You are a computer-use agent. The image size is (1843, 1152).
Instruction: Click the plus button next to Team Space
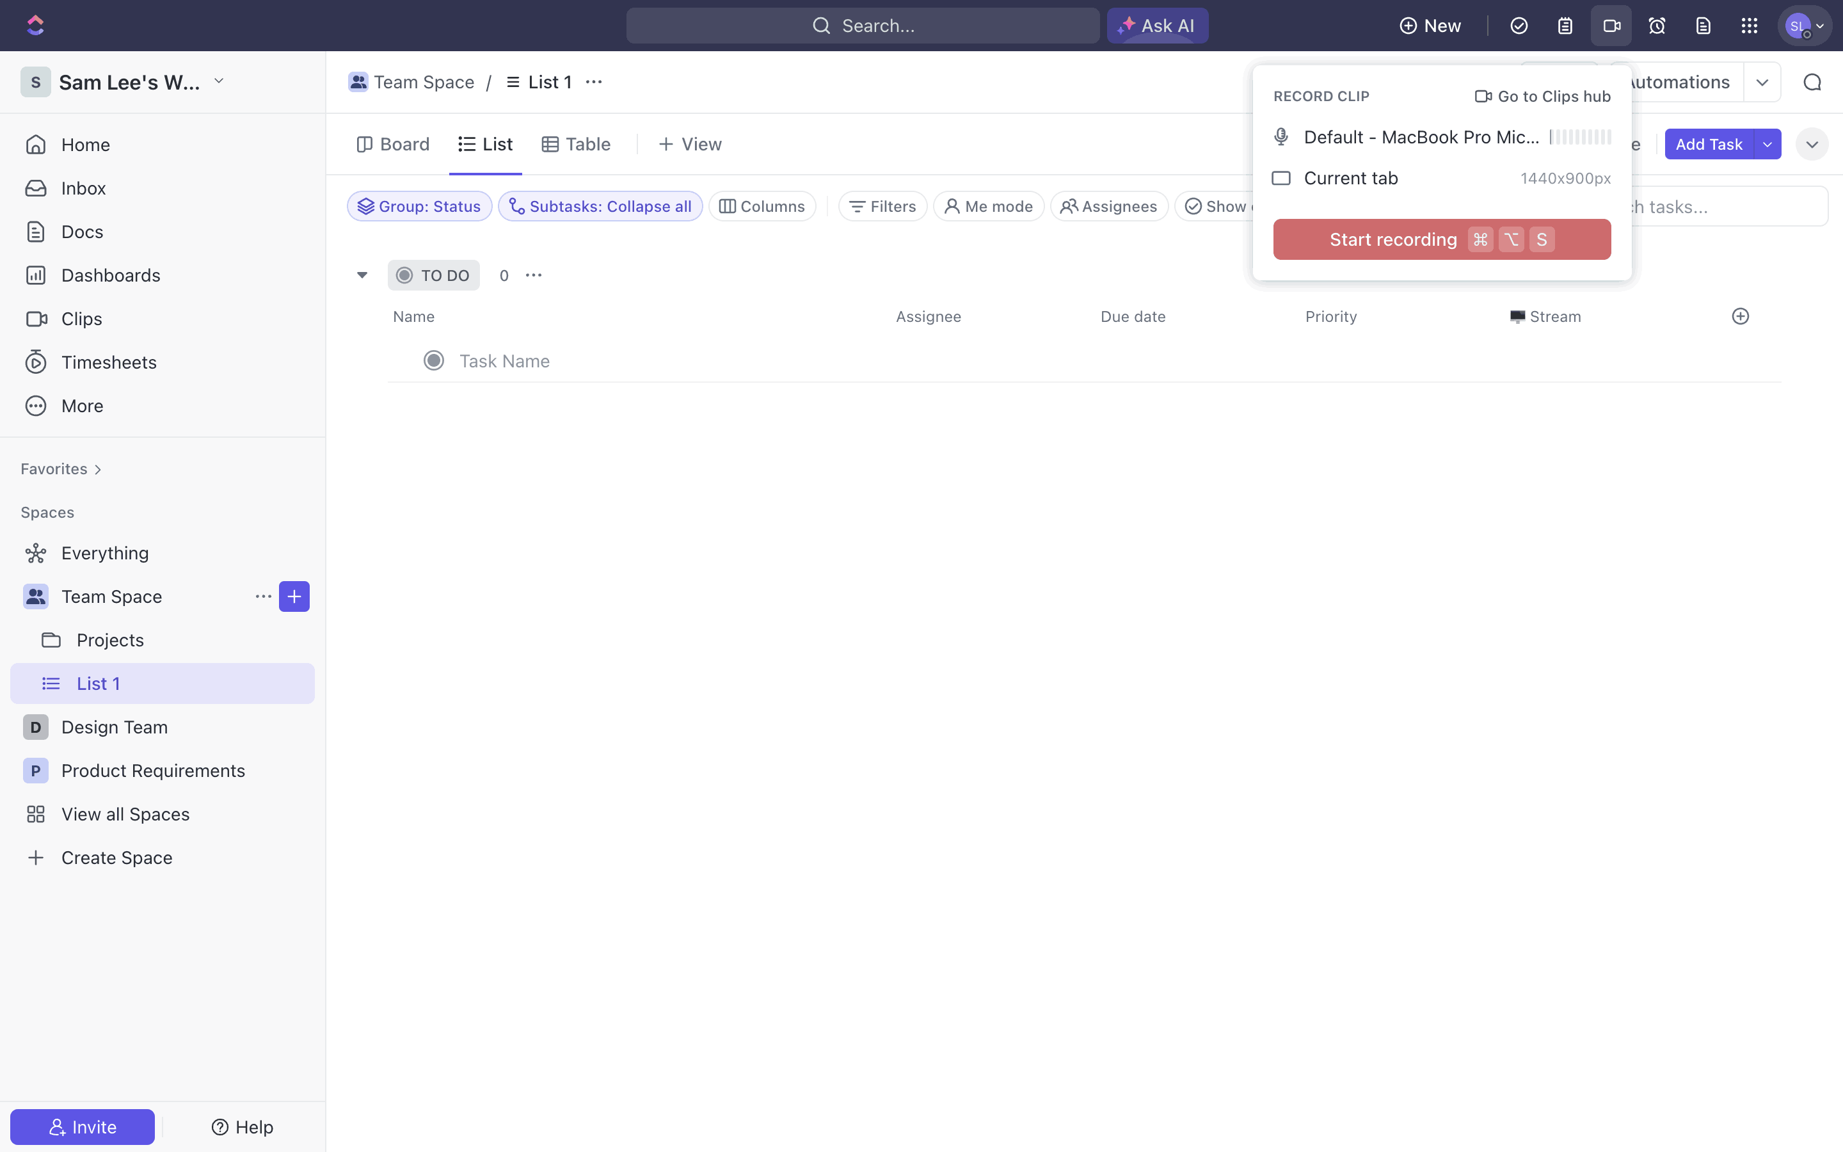coord(294,596)
